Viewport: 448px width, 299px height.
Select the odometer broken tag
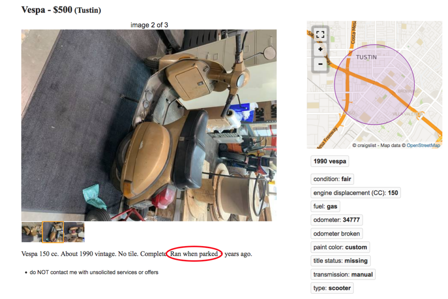coord(336,233)
